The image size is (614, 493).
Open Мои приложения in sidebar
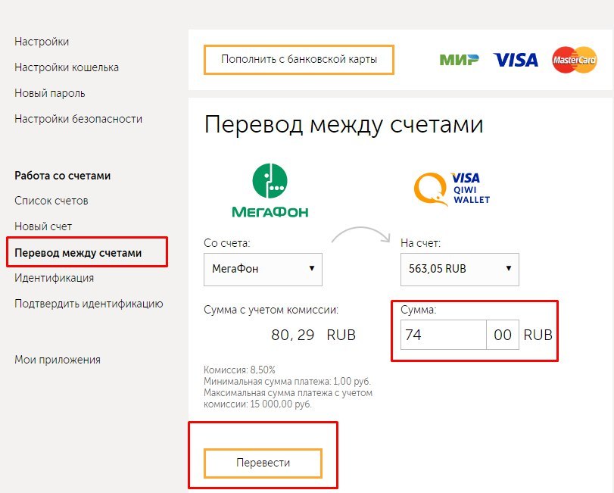[58, 360]
